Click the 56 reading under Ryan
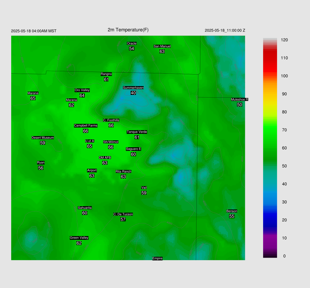The height and width of the screenshot is (288, 310). coord(41,168)
